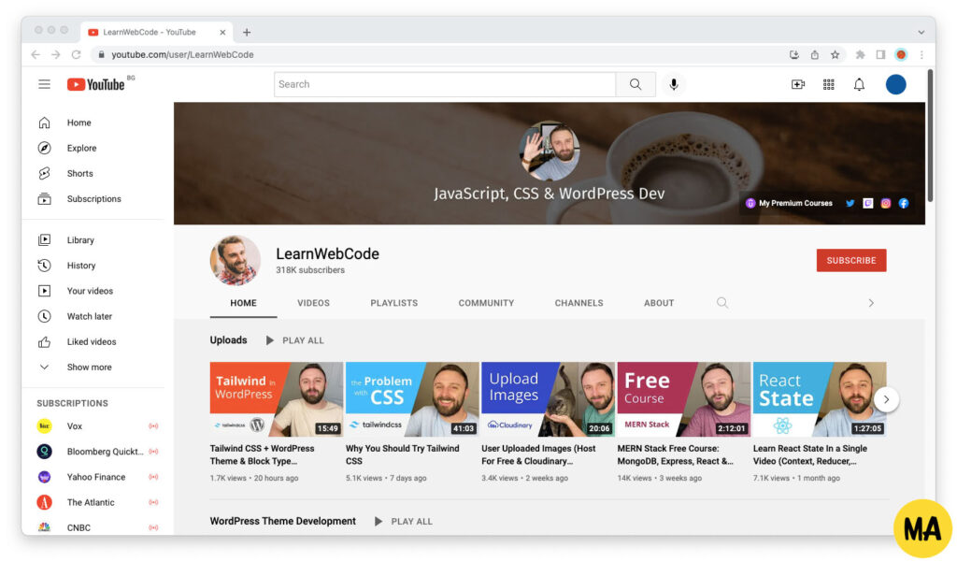
Task: Click the magnifier search button
Action: (x=636, y=84)
